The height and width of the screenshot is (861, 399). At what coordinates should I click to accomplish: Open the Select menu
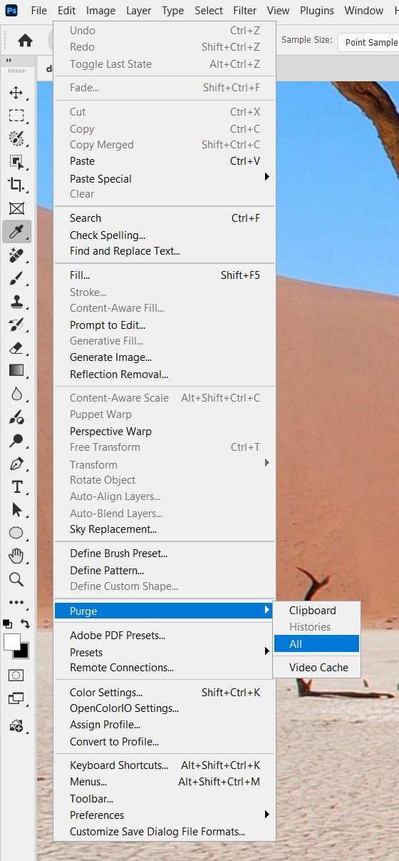(x=209, y=11)
